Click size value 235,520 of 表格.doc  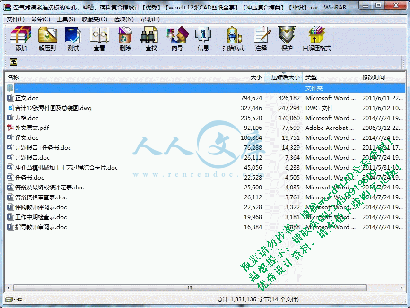251,118
